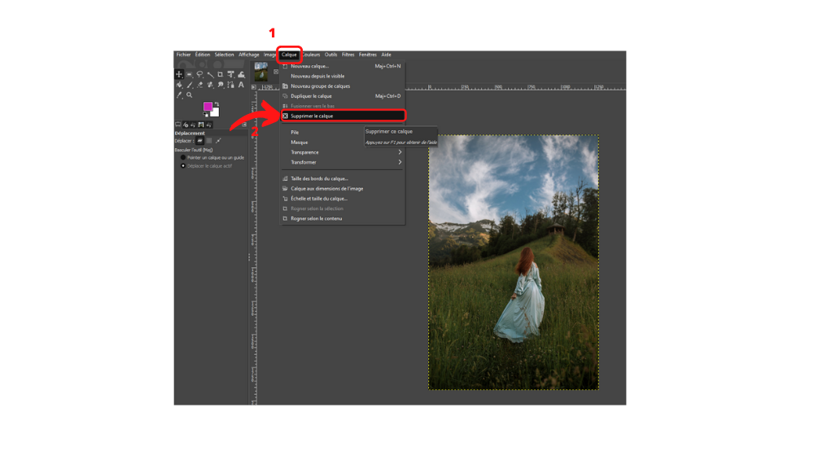Open the dock tab configuration menu button
This screenshot has width=814, height=456.
click(x=244, y=125)
